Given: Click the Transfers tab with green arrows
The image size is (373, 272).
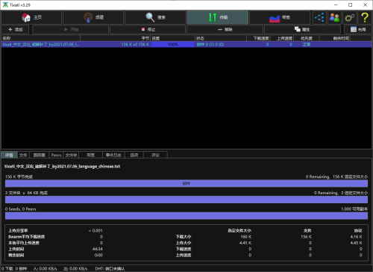Looking at the screenshot, I should [x=218, y=17].
